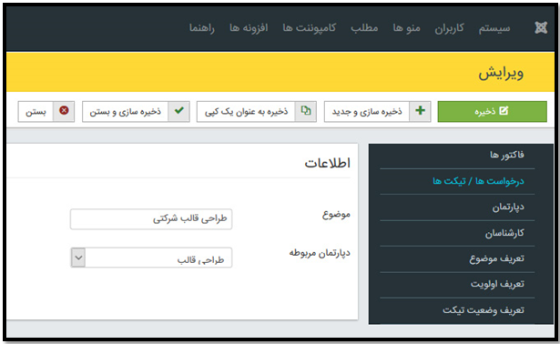Click the green ذخیره save button
The image size is (560, 344).
click(x=492, y=111)
